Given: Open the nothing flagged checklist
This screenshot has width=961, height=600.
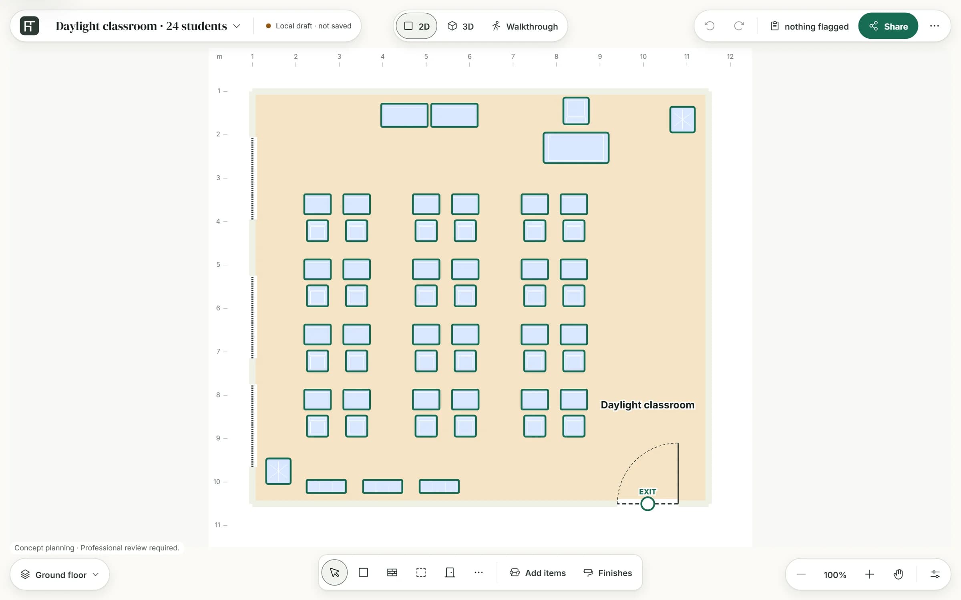Looking at the screenshot, I should coord(809,26).
